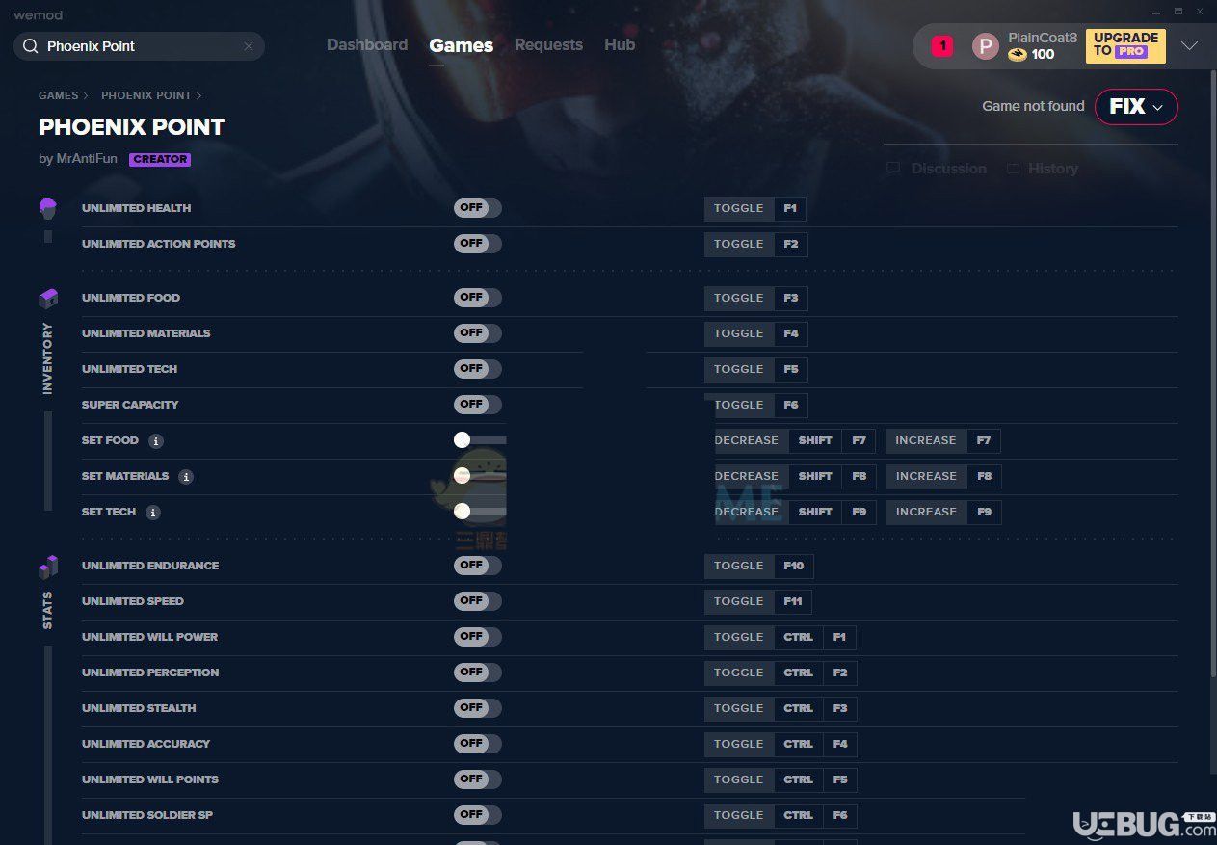
Task: Click info icon next to Set Tech
Action: [x=153, y=513]
